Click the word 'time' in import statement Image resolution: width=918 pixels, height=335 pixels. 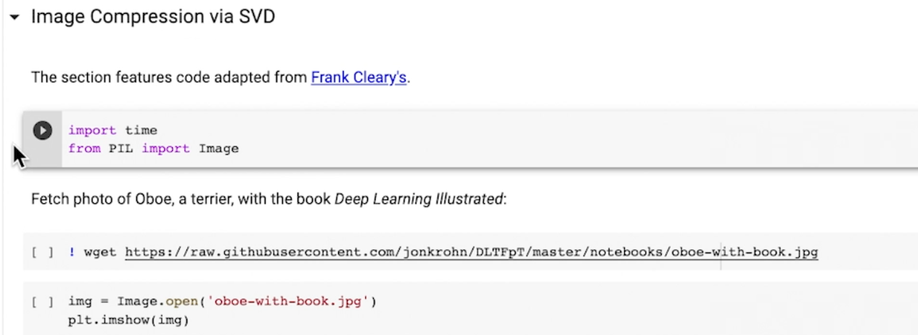[141, 131]
